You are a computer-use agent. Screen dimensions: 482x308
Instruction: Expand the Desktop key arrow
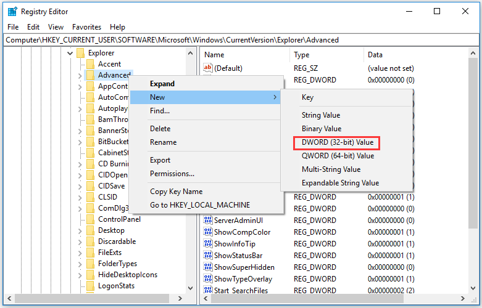coord(80,231)
